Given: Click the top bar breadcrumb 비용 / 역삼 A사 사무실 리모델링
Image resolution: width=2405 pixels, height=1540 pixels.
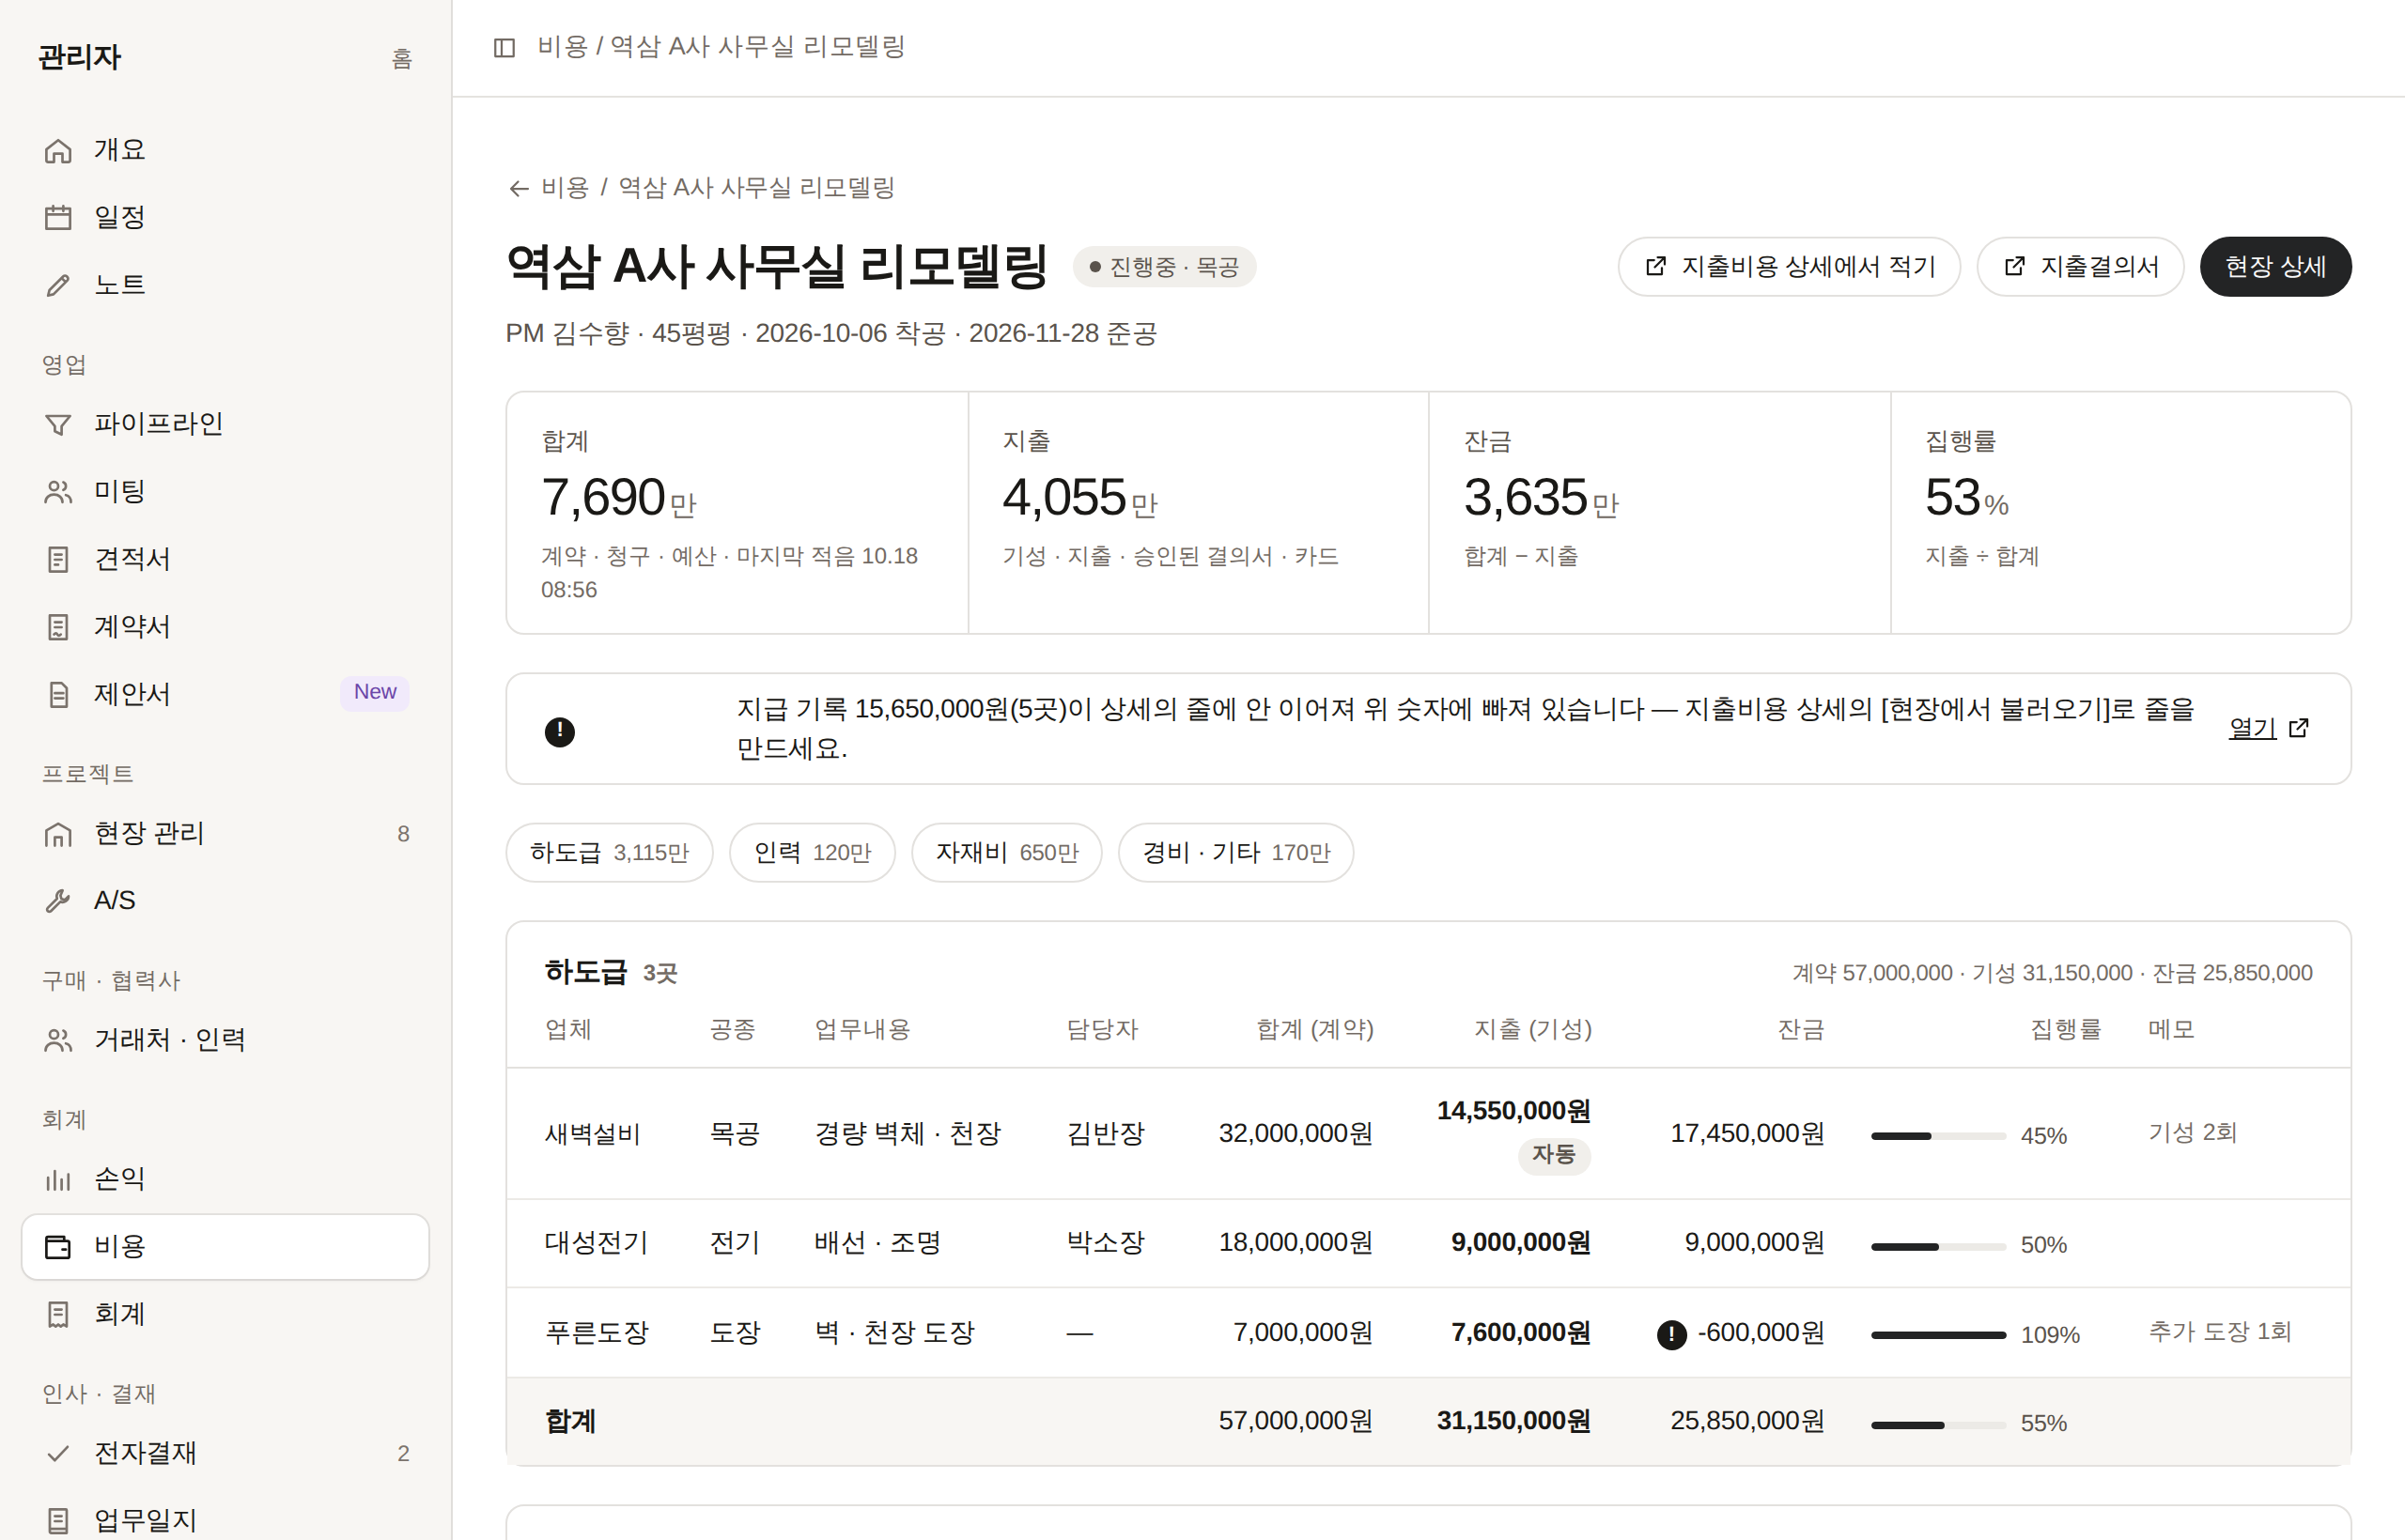Looking at the screenshot, I should tap(721, 47).
